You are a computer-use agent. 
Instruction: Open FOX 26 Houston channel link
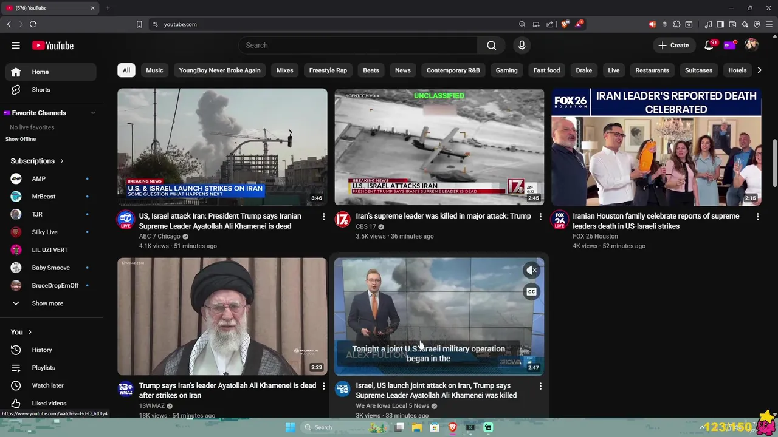pos(595,236)
